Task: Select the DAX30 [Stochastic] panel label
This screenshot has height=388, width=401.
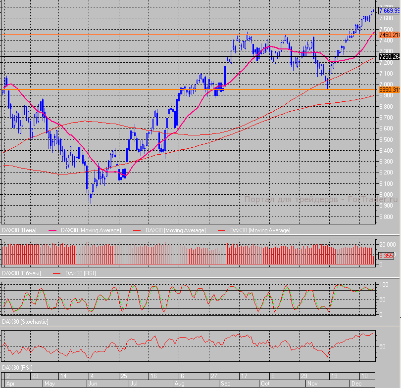Action: (25, 322)
